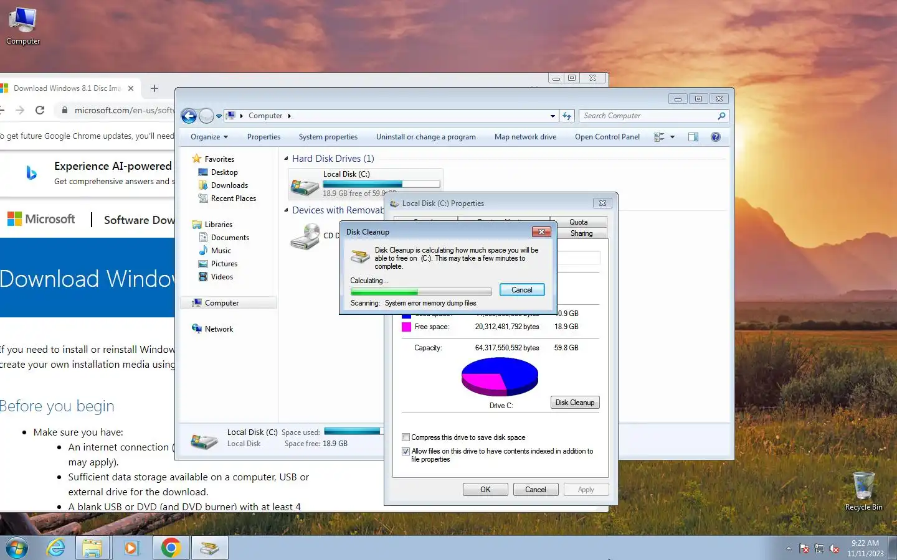Image resolution: width=897 pixels, height=560 pixels.
Task: Select Music library
Action: click(x=221, y=251)
